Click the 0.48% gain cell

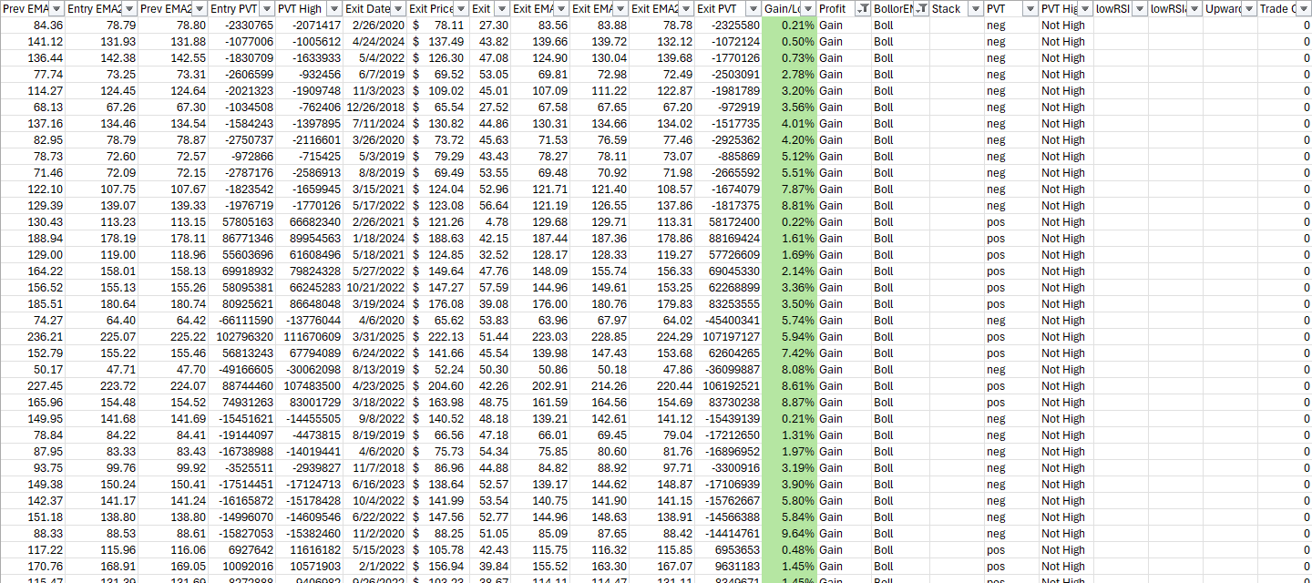pos(790,550)
